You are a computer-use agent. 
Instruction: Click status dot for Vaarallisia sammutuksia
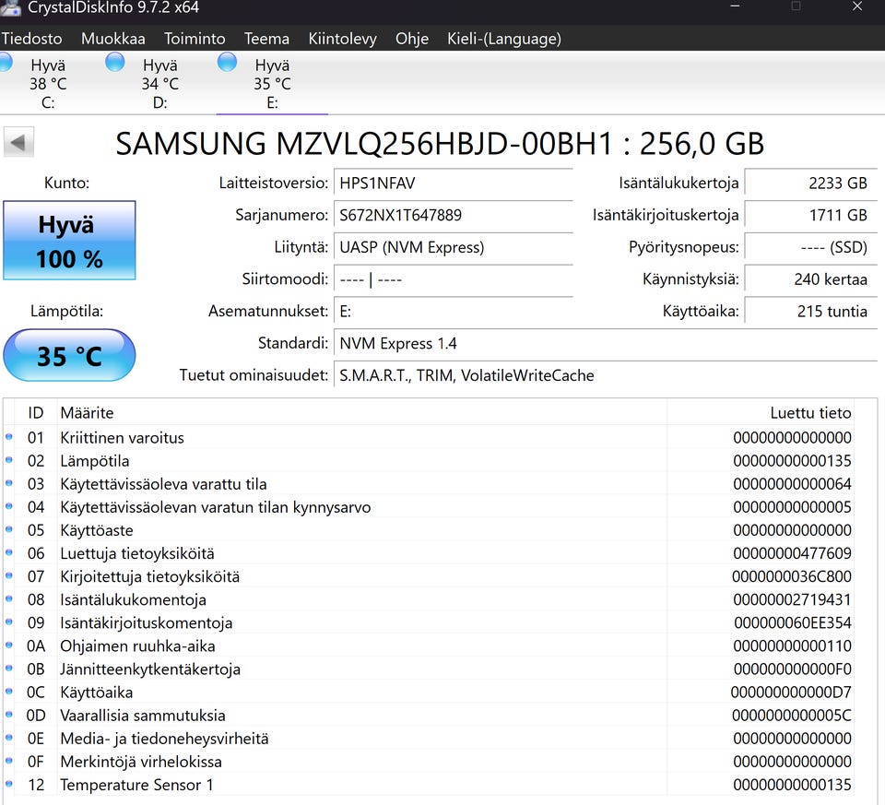[9, 716]
